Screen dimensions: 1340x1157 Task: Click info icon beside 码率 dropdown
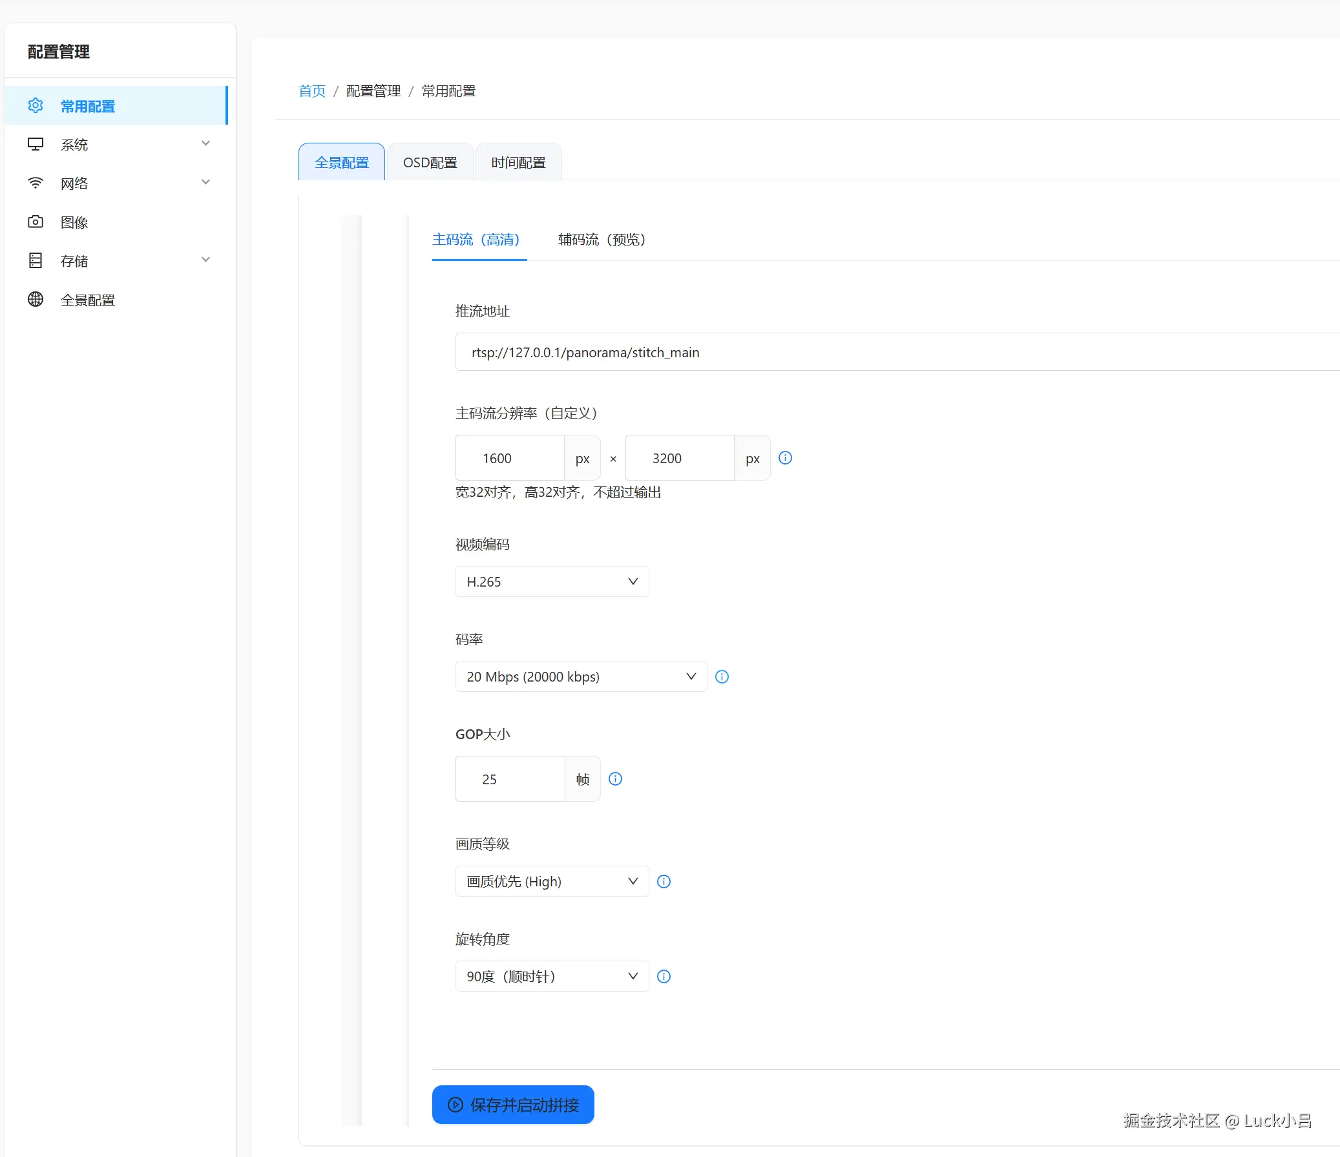point(722,676)
